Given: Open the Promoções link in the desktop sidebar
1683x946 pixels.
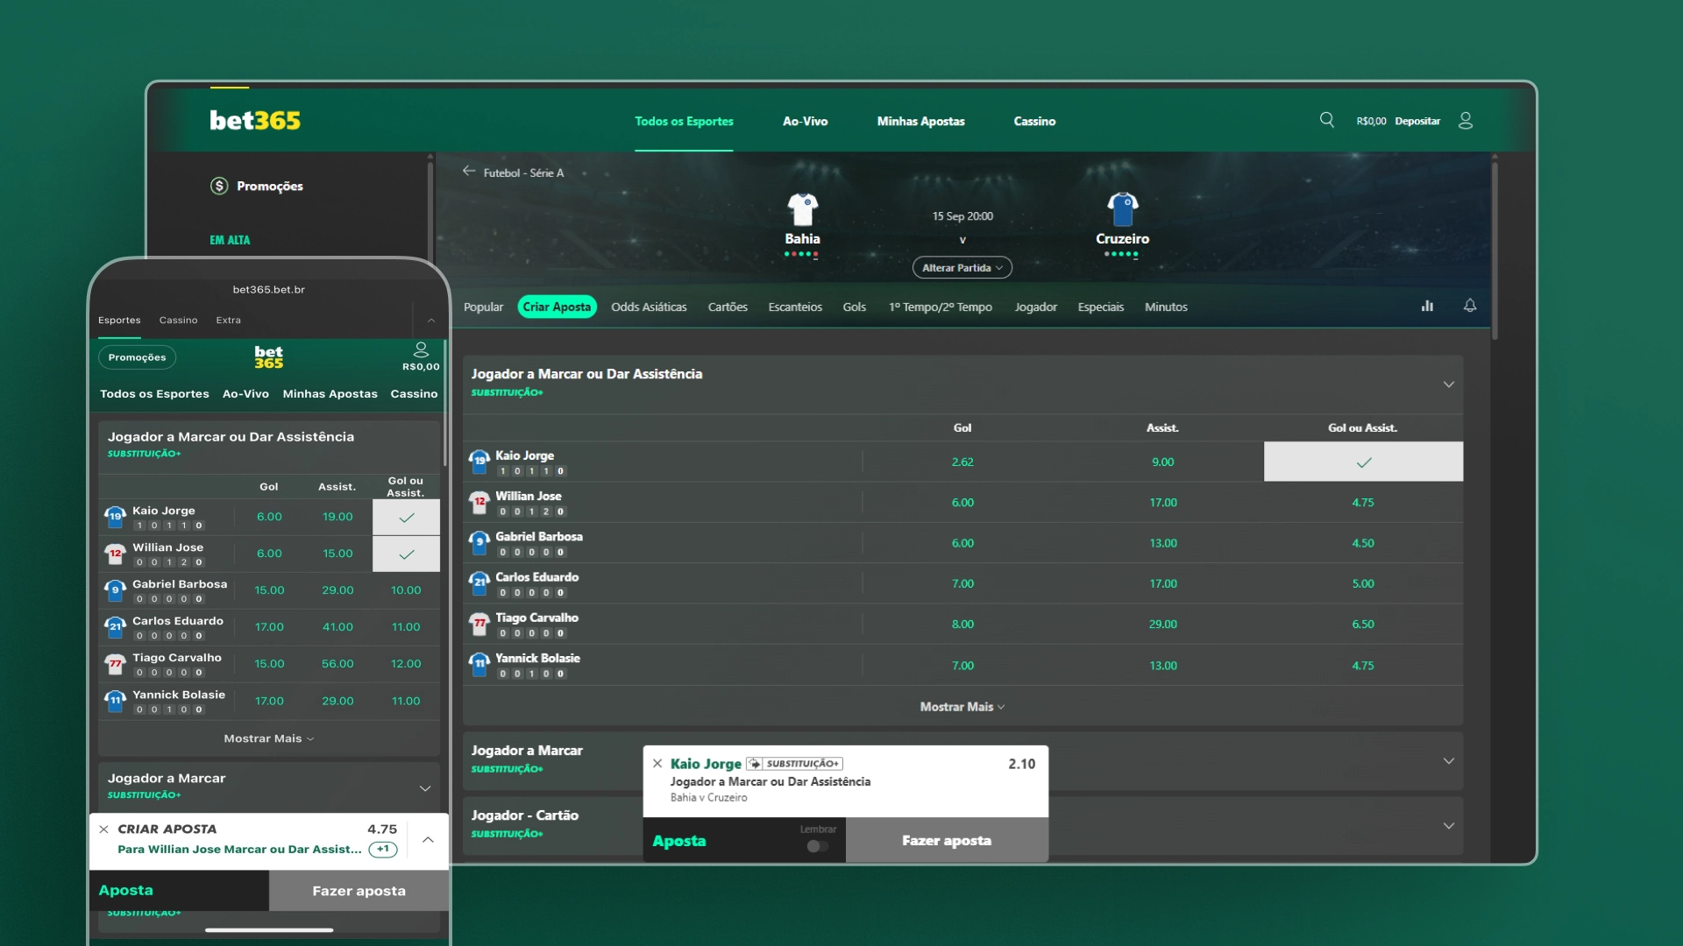Looking at the screenshot, I should [x=269, y=186].
